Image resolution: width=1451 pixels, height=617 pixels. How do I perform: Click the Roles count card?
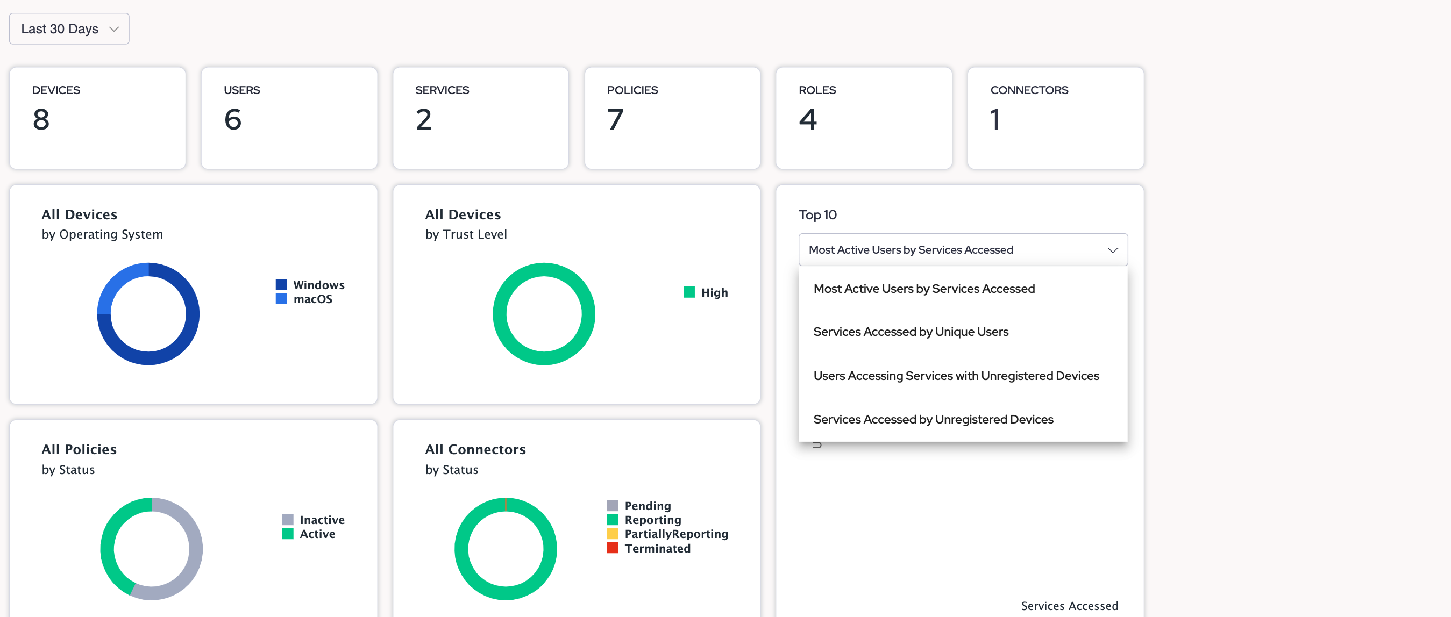tap(864, 118)
